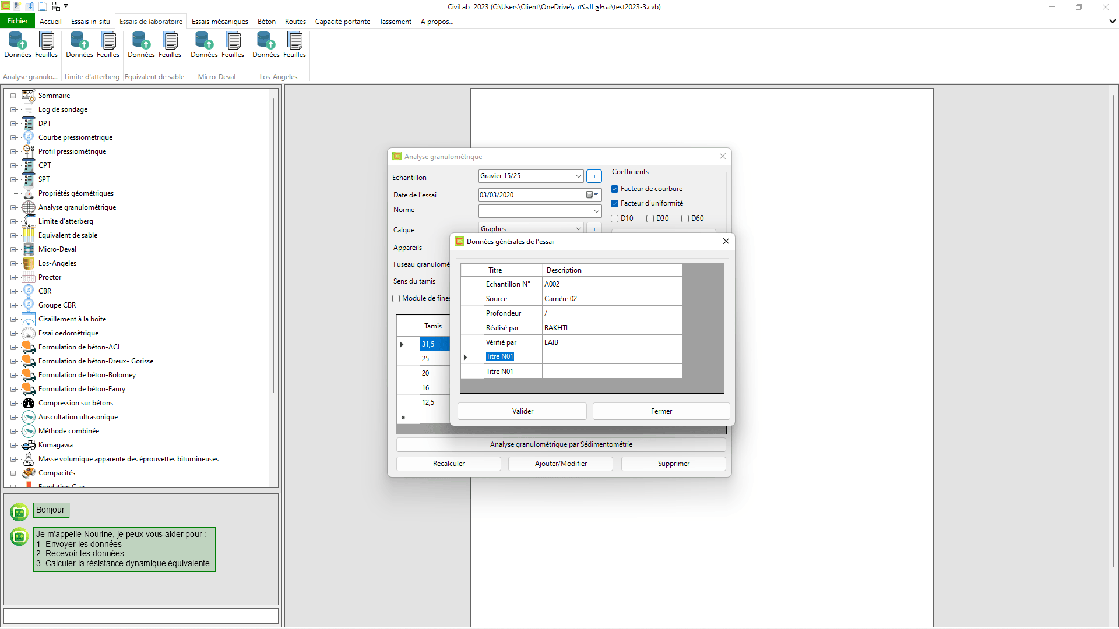Viewport: 1119px width, 629px height.
Task: Open the Calque Graphes dropdown
Action: 578,229
